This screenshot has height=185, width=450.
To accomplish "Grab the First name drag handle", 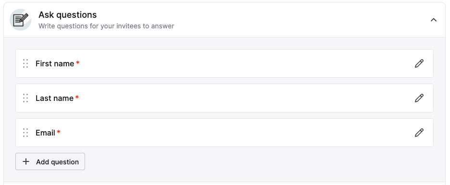I will pyautogui.click(x=25, y=63).
